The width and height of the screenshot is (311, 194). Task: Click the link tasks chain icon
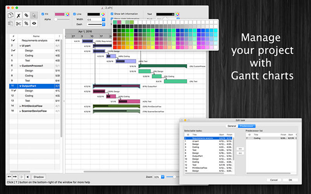click(x=26, y=16)
